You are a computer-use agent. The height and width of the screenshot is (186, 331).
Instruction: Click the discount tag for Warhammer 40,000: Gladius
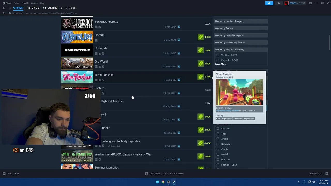coord(201,156)
